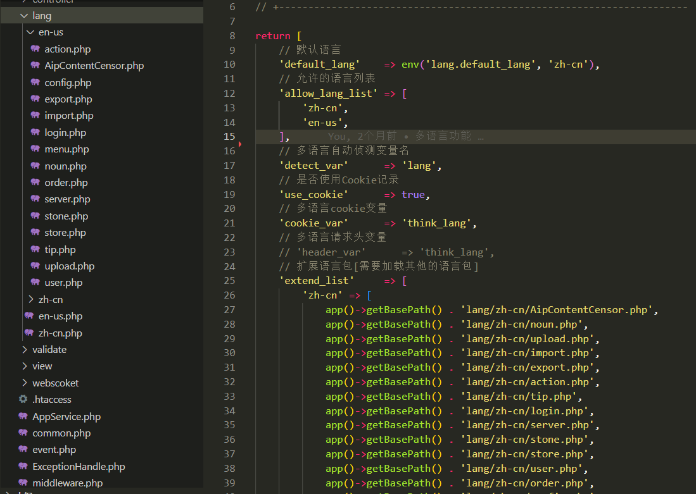Open ExceptionHandle.php from the file tree
The height and width of the screenshot is (494, 696).
79,467
